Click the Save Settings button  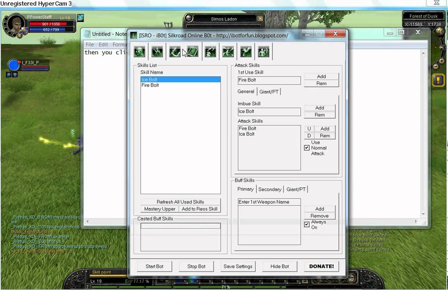point(238,266)
